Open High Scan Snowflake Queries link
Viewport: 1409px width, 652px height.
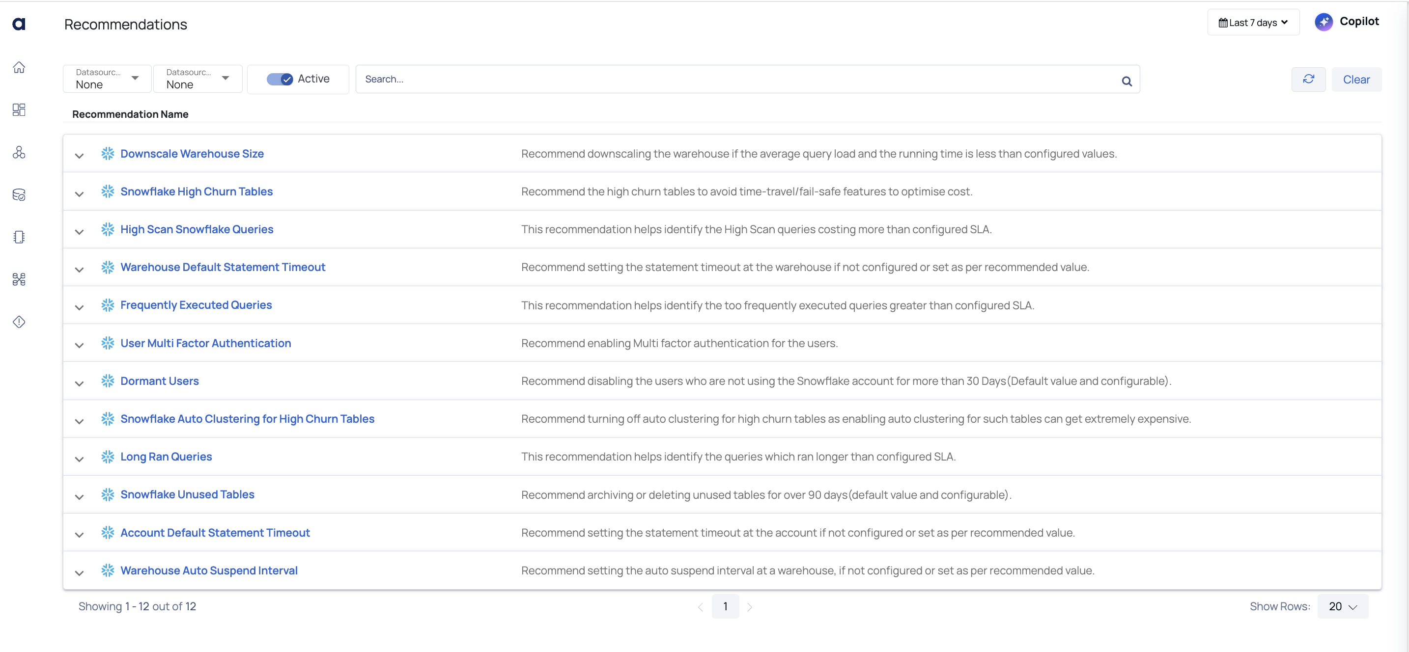pos(197,229)
